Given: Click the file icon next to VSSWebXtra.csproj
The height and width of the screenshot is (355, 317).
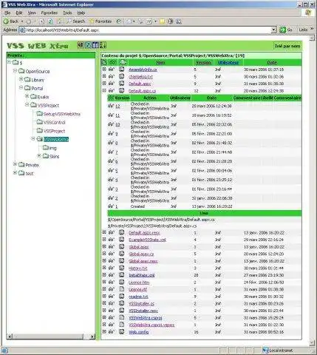Looking at the screenshot, I should [x=122, y=317].
